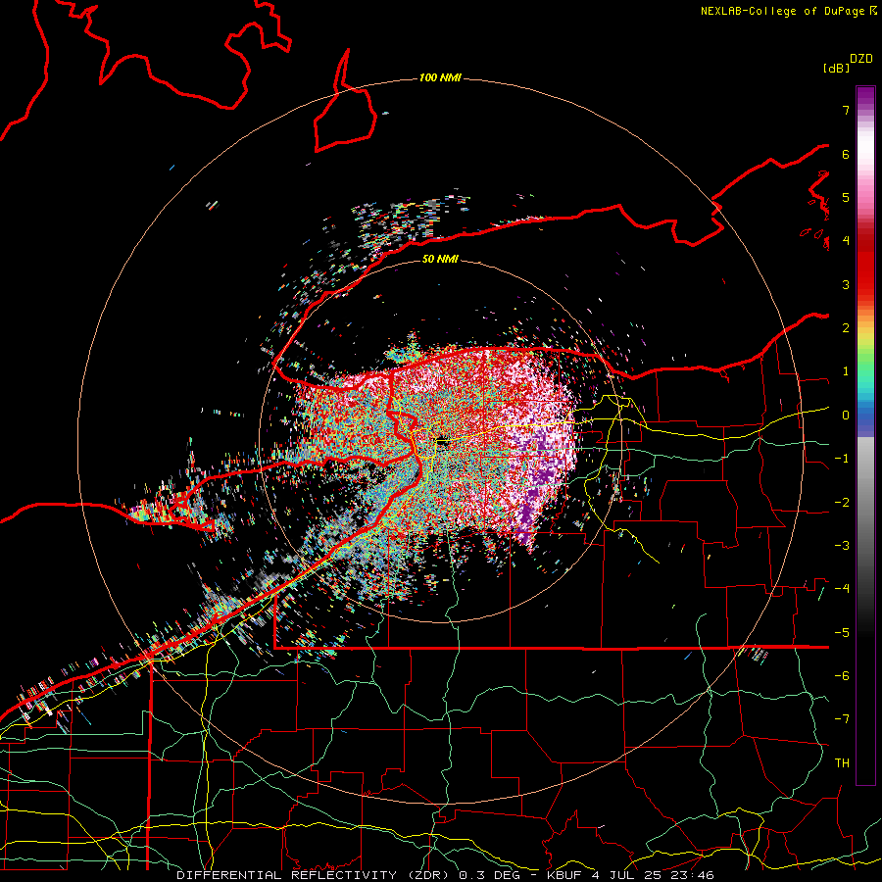Click the legend value "5"
The width and height of the screenshot is (882, 882).
[x=846, y=197]
